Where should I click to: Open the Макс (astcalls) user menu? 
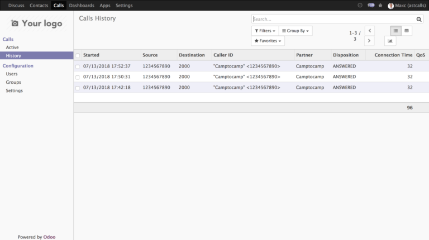[407, 6]
